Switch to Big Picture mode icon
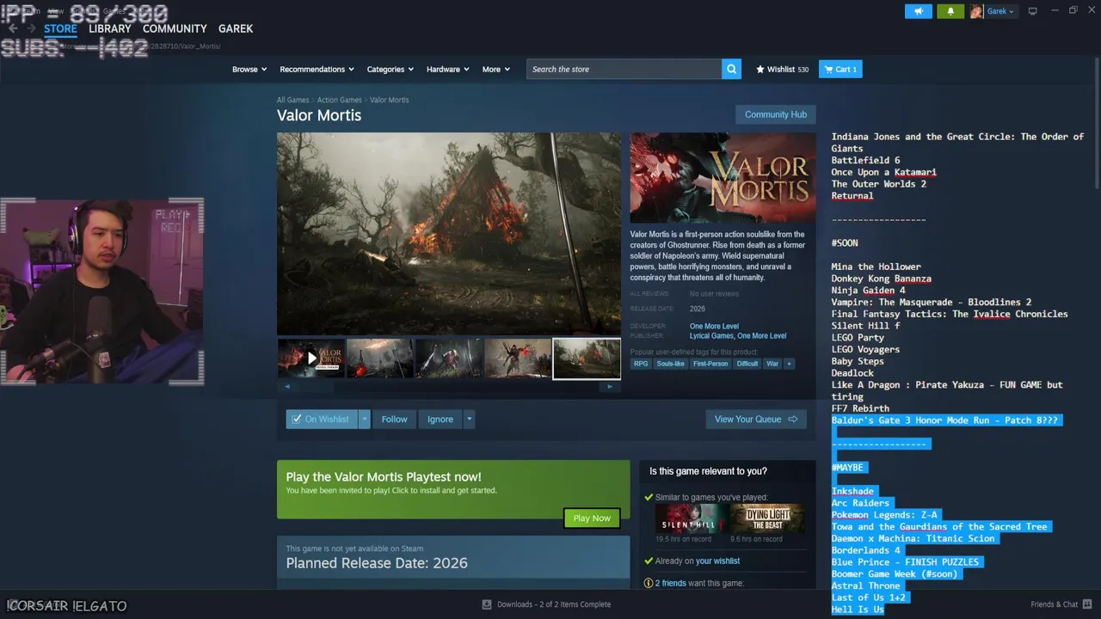Viewport: 1101px width, 619px height. [1033, 11]
